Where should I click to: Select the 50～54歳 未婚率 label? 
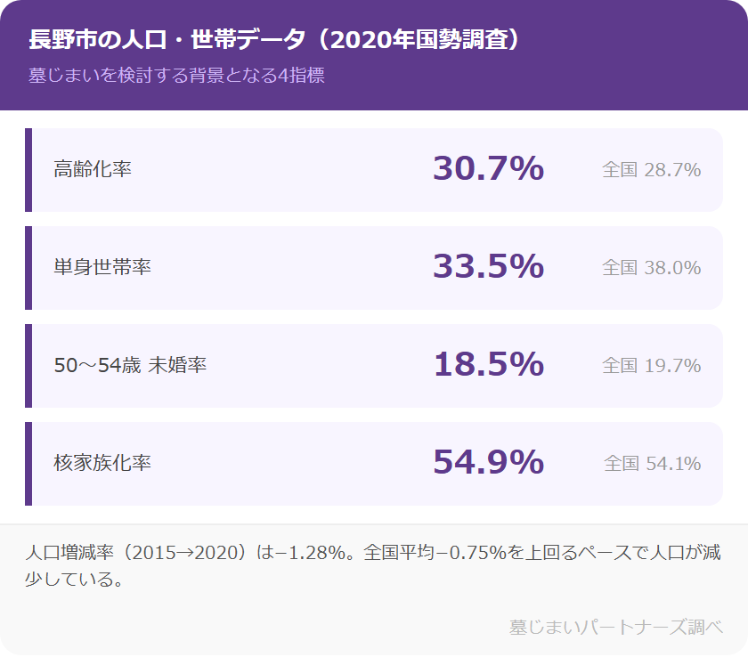point(130,365)
